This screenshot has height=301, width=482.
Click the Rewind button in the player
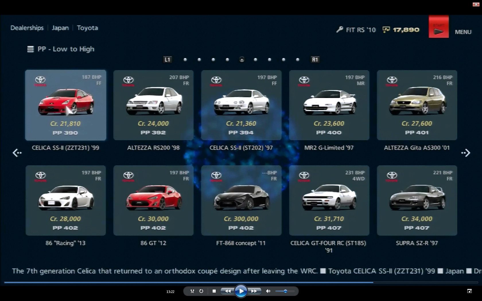(228, 291)
